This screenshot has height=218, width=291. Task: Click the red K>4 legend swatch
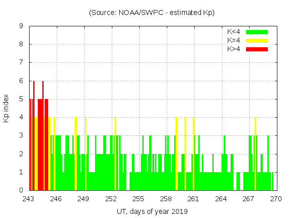click(x=257, y=49)
